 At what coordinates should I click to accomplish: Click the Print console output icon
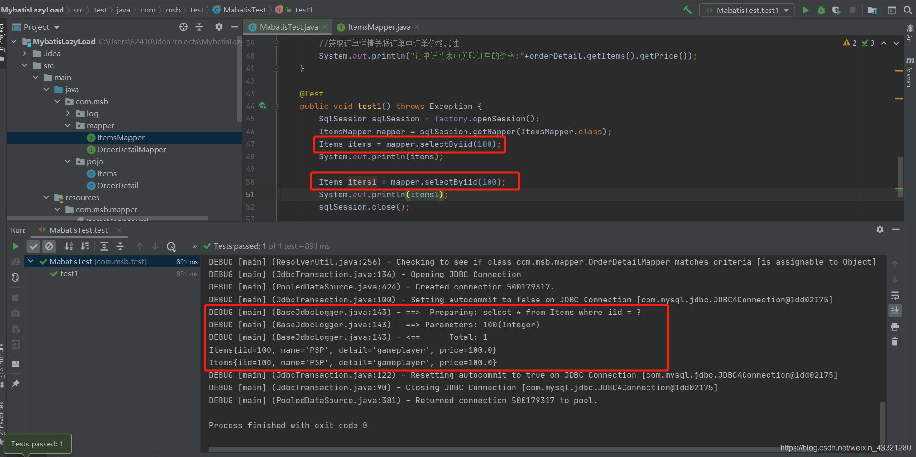click(895, 327)
